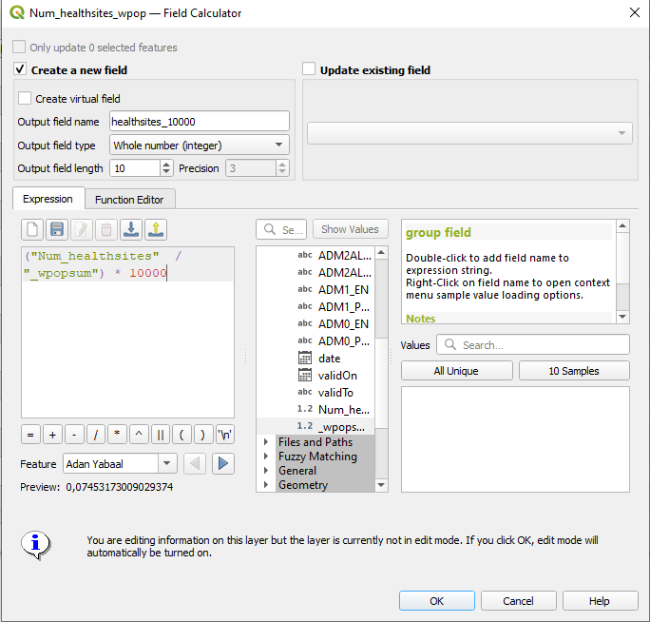Viewport: 650px width, 622px height.
Task: Load values with the 10 Samples button
Action: click(574, 371)
